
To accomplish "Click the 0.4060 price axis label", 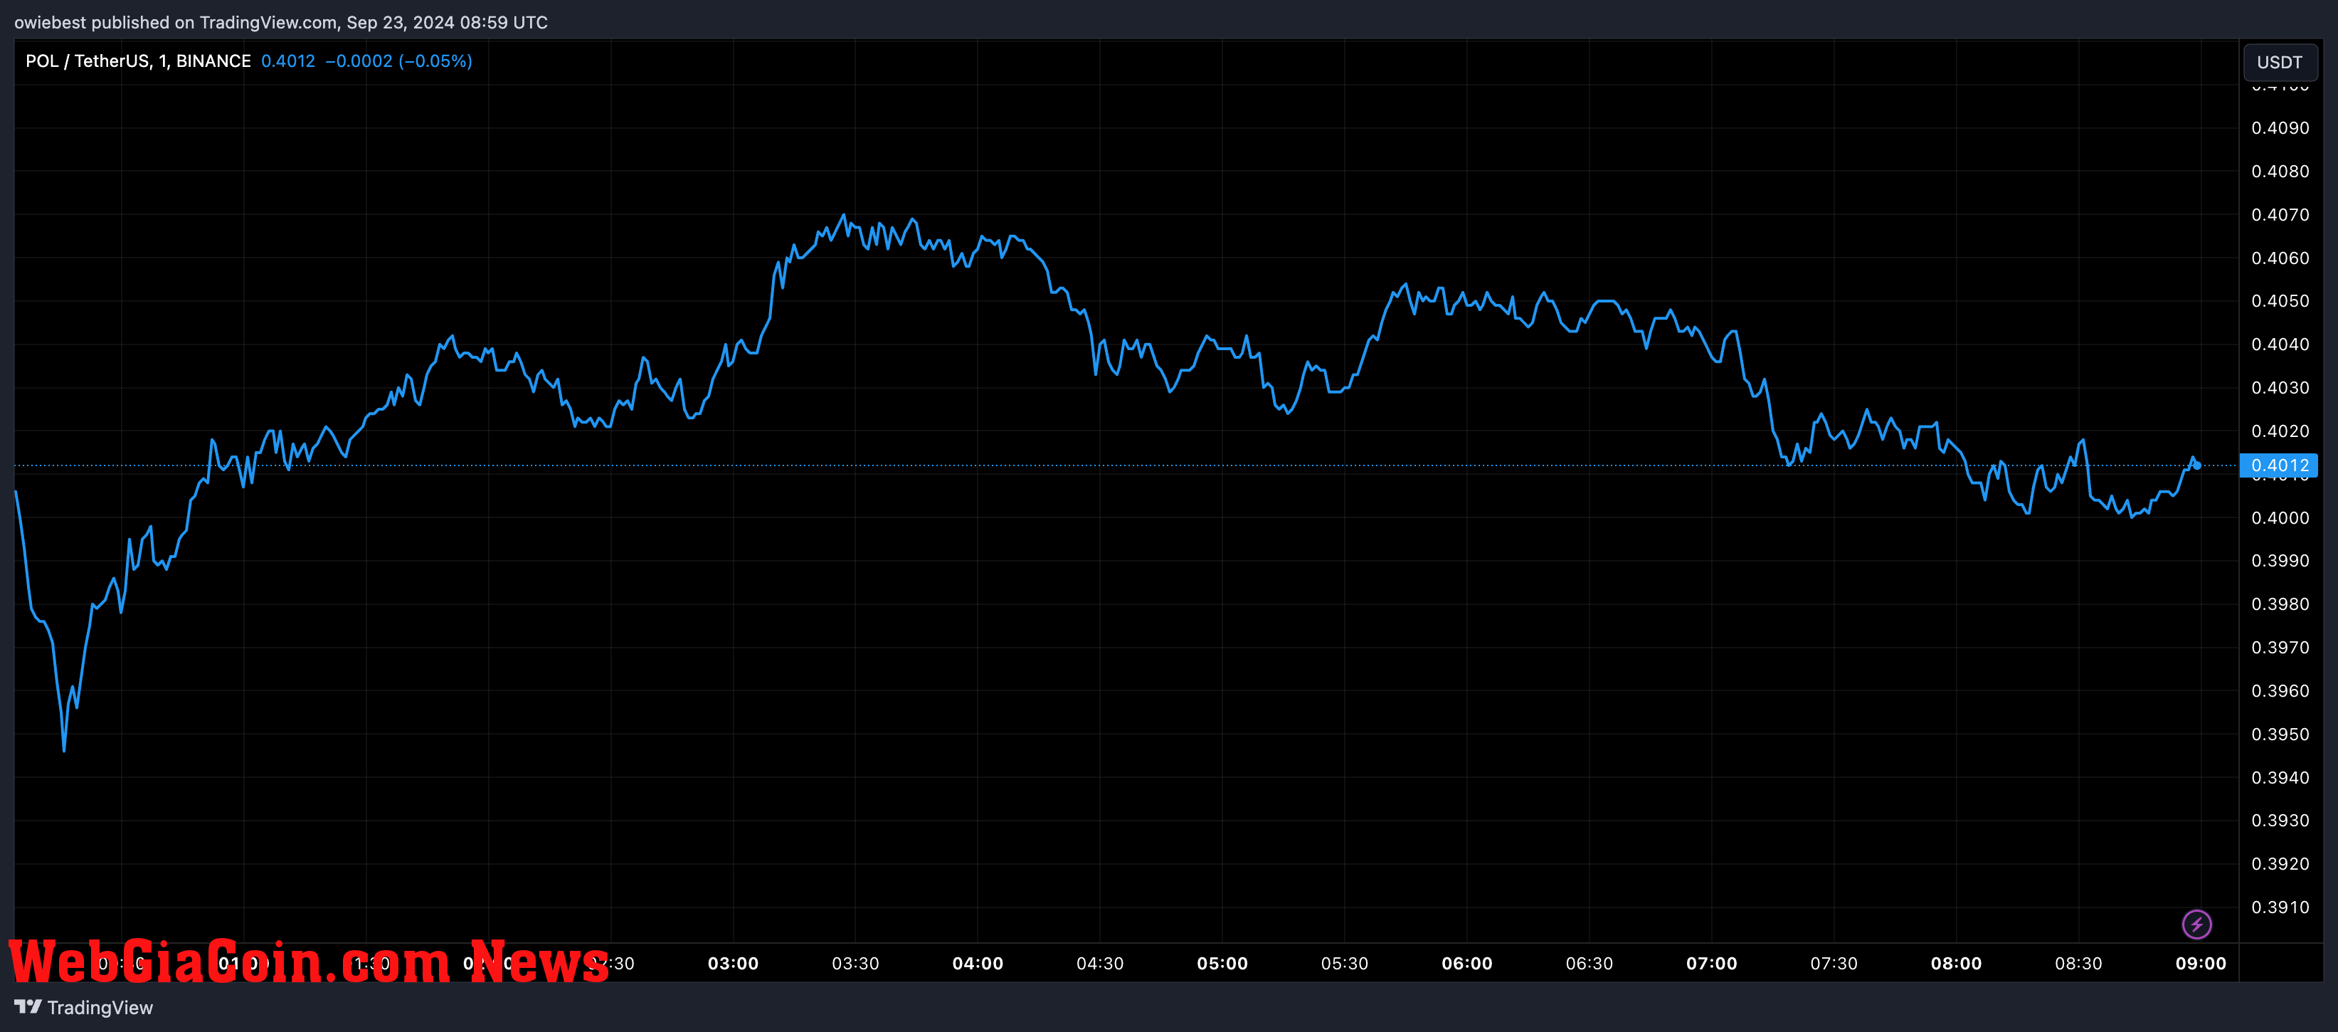I will point(2280,258).
